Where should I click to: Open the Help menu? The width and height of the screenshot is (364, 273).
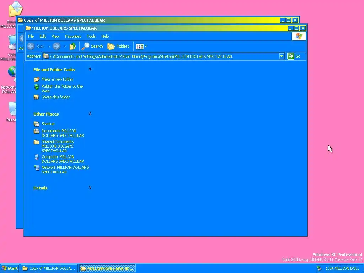[105, 36]
